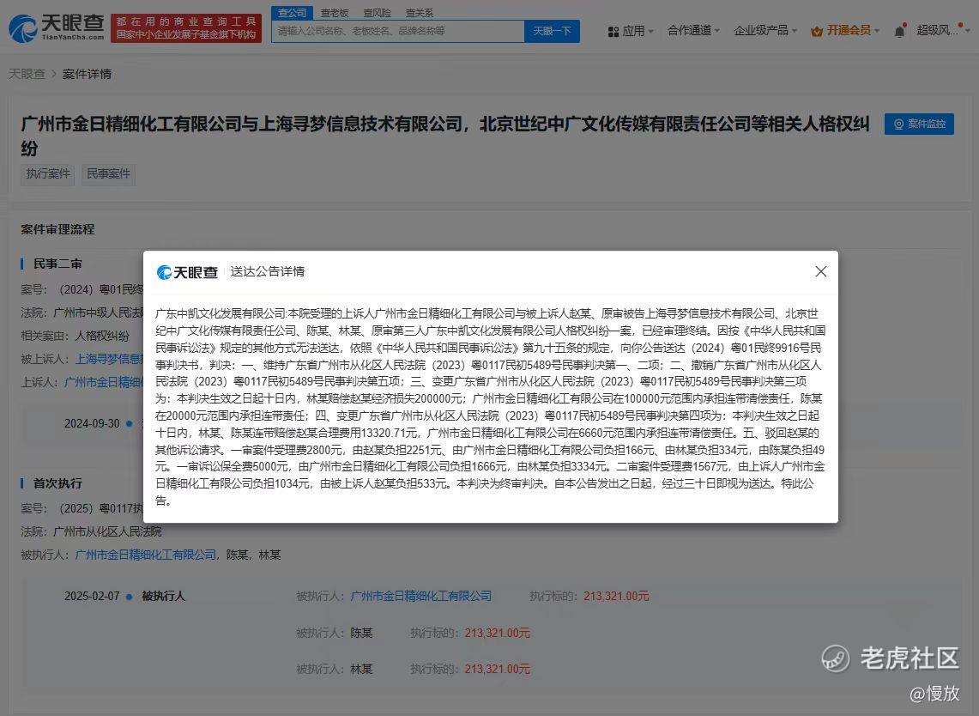
Task: Select the 执行案件 tag
Action: [x=48, y=173]
